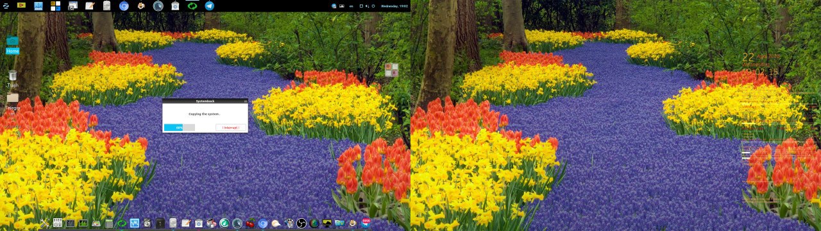Open Chromium from the top panel
This screenshot has height=231, width=821.
[124, 6]
